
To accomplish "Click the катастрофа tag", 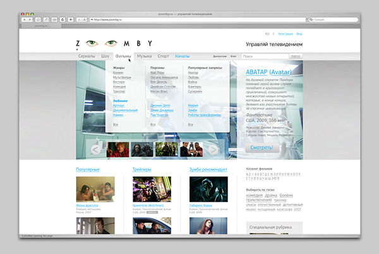I will pos(284,209).
